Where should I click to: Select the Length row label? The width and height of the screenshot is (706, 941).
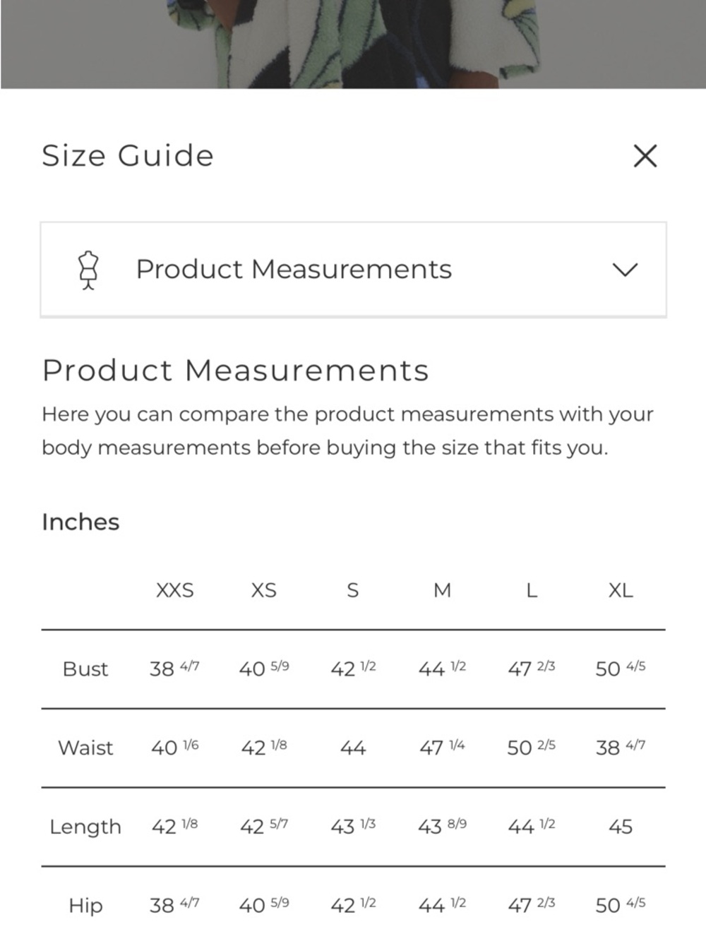point(85,827)
